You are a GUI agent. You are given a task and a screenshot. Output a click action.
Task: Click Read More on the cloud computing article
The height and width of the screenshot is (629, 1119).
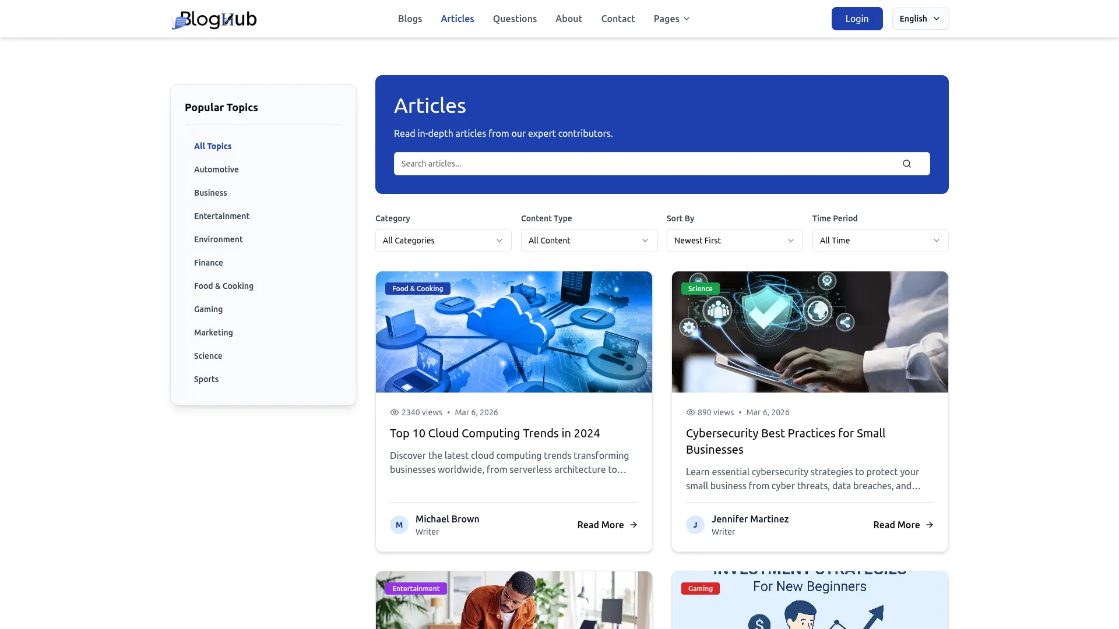click(600, 525)
